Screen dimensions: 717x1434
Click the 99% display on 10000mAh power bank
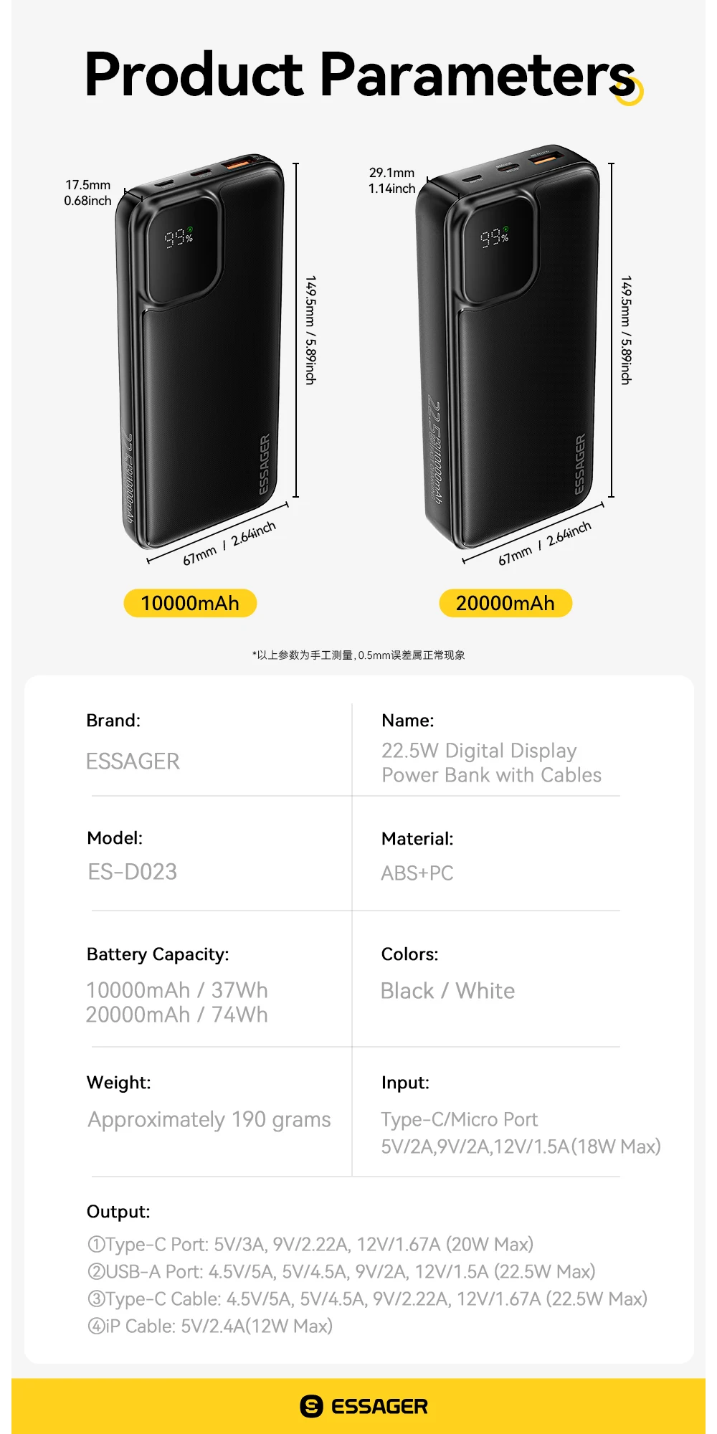[x=179, y=237]
